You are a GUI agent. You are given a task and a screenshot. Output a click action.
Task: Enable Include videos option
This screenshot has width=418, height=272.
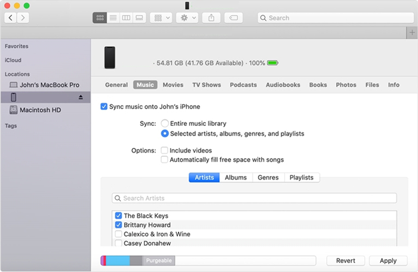pos(164,150)
